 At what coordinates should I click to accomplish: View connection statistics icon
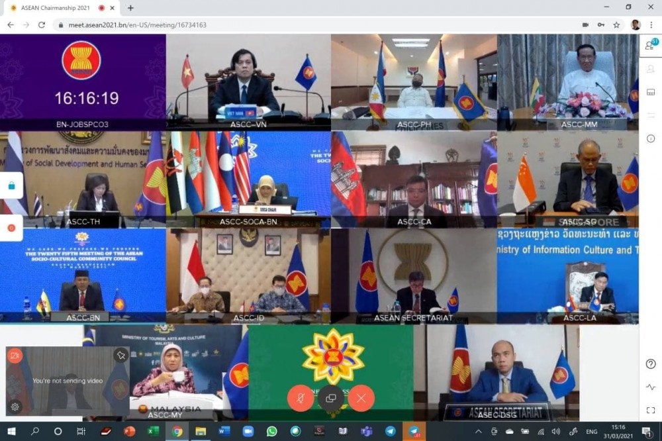click(x=651, y=387)
